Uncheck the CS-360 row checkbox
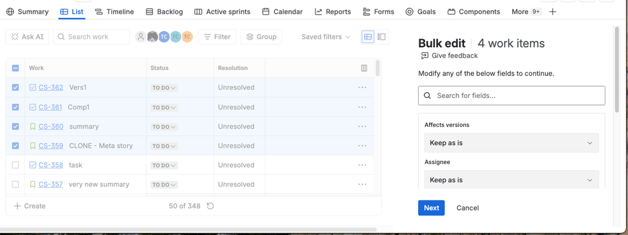 pyautogui.click(x=15, y=126)
